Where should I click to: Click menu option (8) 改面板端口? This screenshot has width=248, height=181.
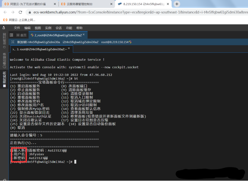(74, 86)
